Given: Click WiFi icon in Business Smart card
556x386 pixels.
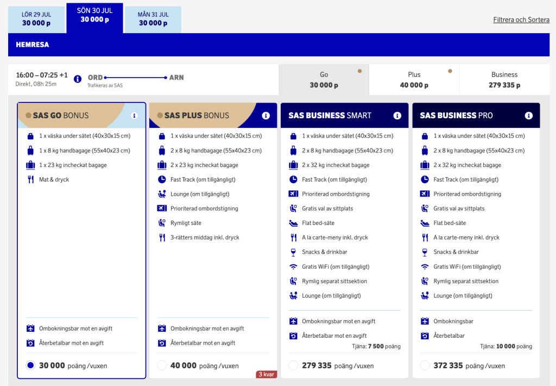Looking at the screenshot, I should [x=293, y=267].
